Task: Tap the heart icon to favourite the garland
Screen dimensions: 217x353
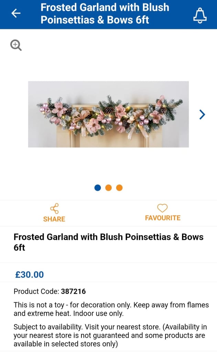Action: click(x=162, y=208)
